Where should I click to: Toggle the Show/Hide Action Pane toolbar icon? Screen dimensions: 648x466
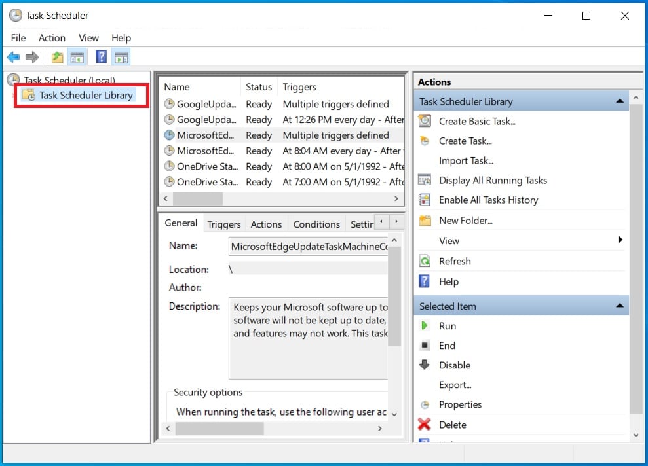coord(121,58)
